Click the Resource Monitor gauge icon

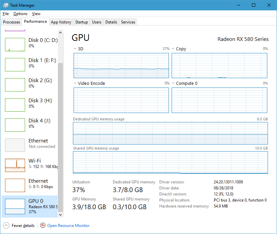point(43,225)
